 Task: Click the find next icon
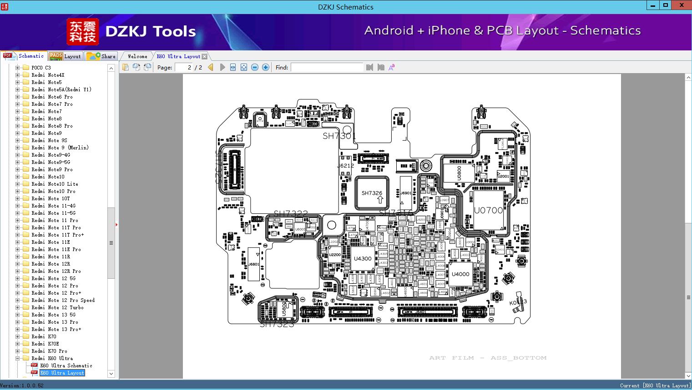pyautogui.click(x=381, y=67)
